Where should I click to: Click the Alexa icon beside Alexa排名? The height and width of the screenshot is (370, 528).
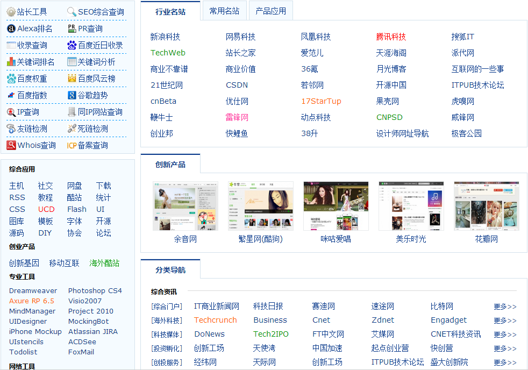click(11, 29)
